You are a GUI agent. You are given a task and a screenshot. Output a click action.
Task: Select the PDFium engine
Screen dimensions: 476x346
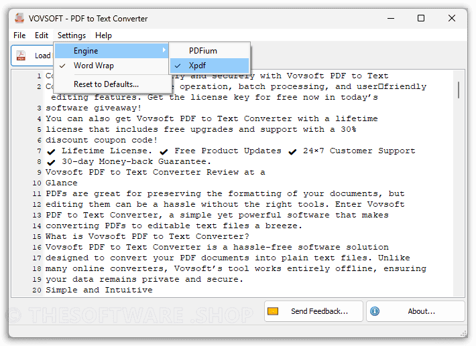pyautogui.click(x=209, y=51)
